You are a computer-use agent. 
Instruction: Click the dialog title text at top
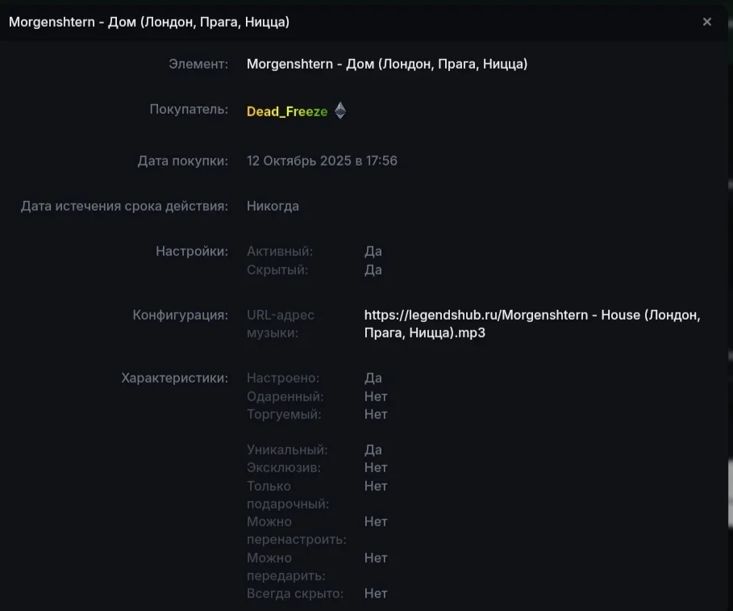point(149,22)
